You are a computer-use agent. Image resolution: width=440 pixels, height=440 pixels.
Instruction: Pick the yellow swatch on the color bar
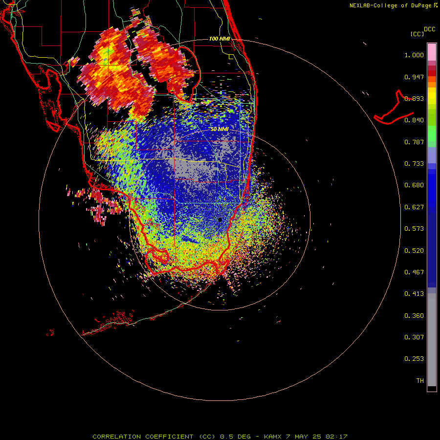(x=432, y=96)
